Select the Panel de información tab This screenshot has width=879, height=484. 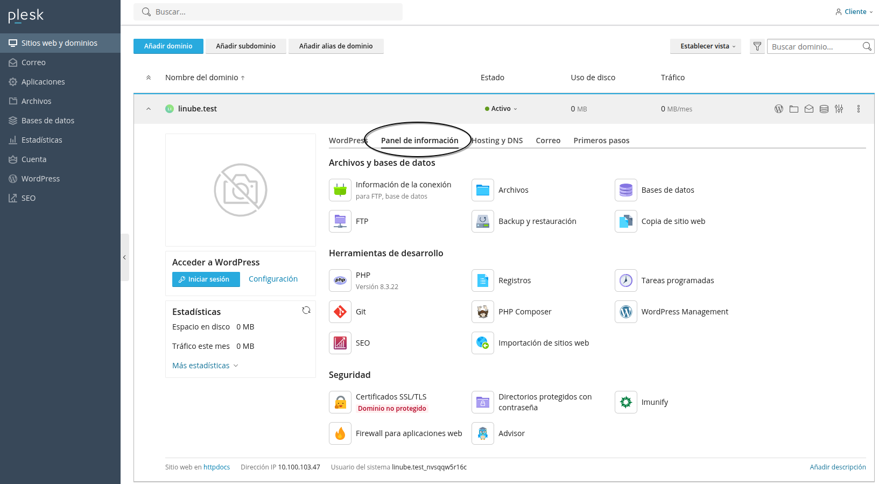[420, 141]
